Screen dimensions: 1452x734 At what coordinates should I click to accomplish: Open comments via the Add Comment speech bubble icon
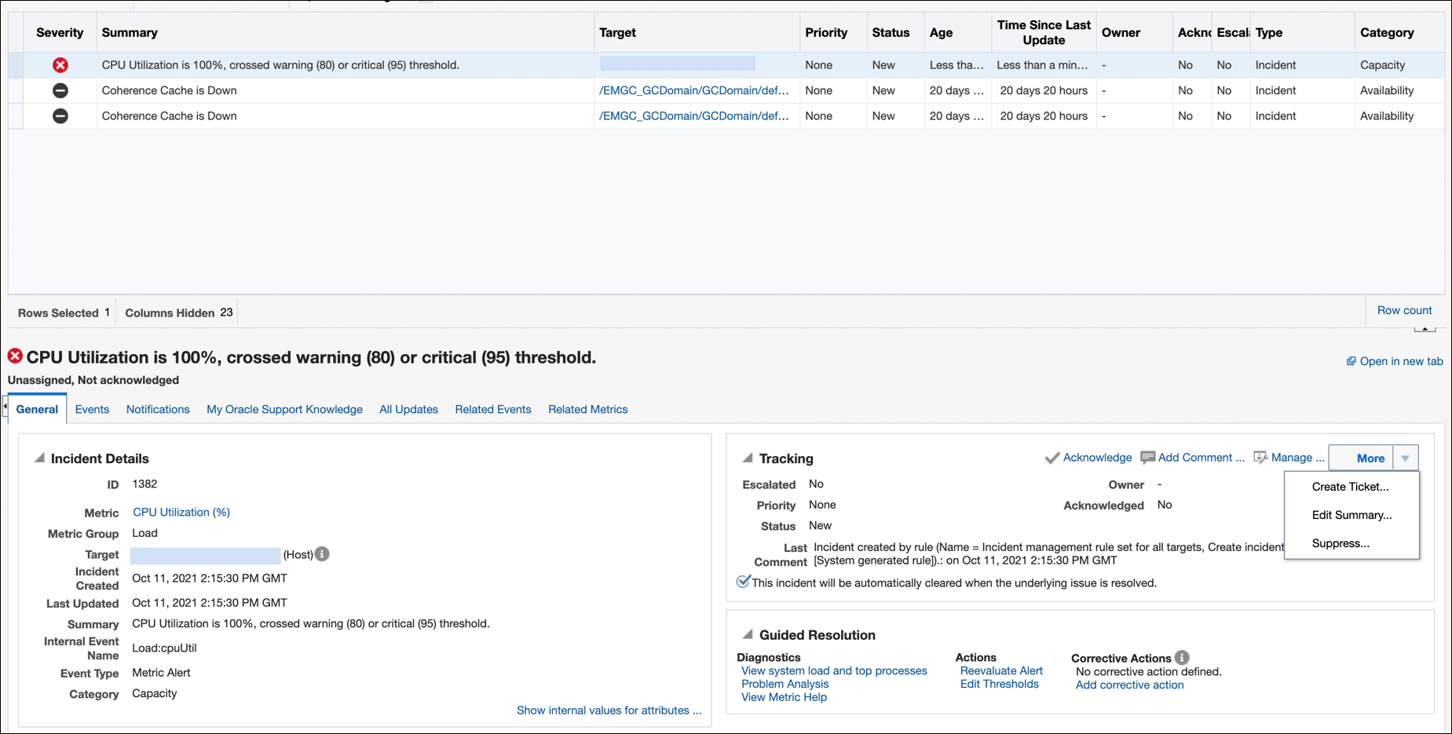coord(1147,458)
